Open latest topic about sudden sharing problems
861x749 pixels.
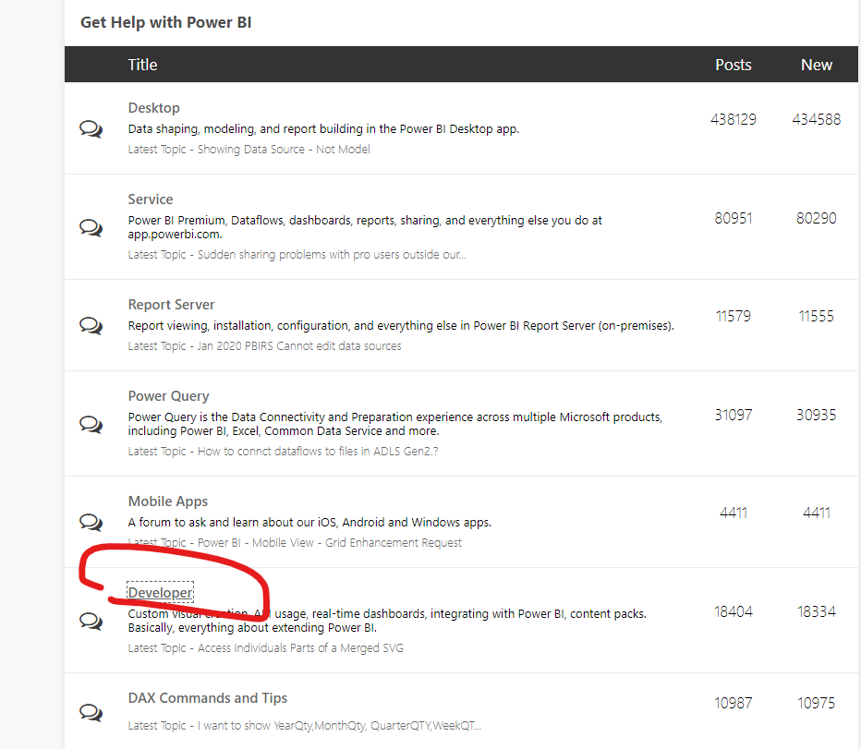click(x=332, y=255)
